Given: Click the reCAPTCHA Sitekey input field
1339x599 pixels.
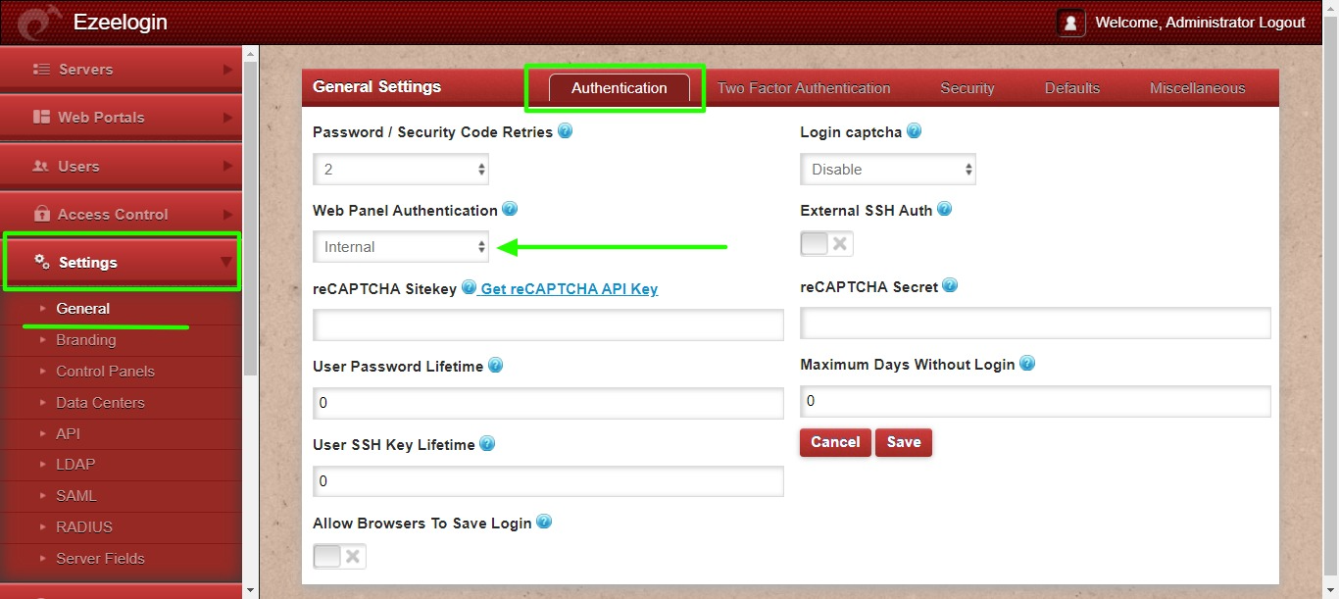Looking at the screenshot, I should pyautogui.click(x=548, y=324).
